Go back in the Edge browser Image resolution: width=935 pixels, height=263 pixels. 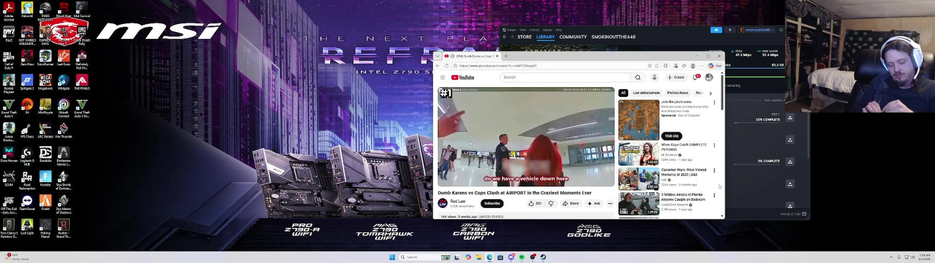438,66
